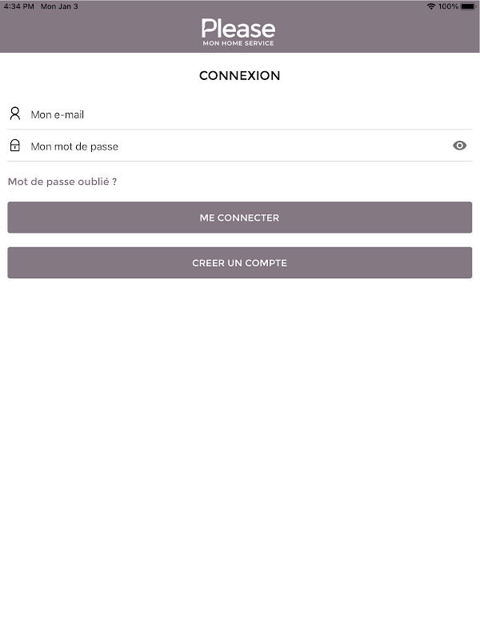
Task: Tap the padlock icon beside password field
Action: coord(14,146)
